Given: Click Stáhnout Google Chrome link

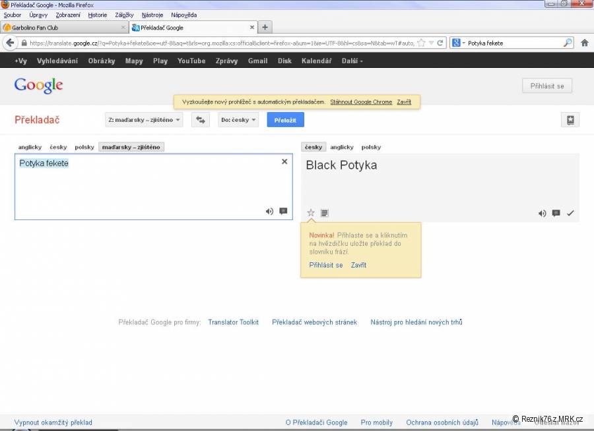Looking at the screenshot, I should 361,101.
